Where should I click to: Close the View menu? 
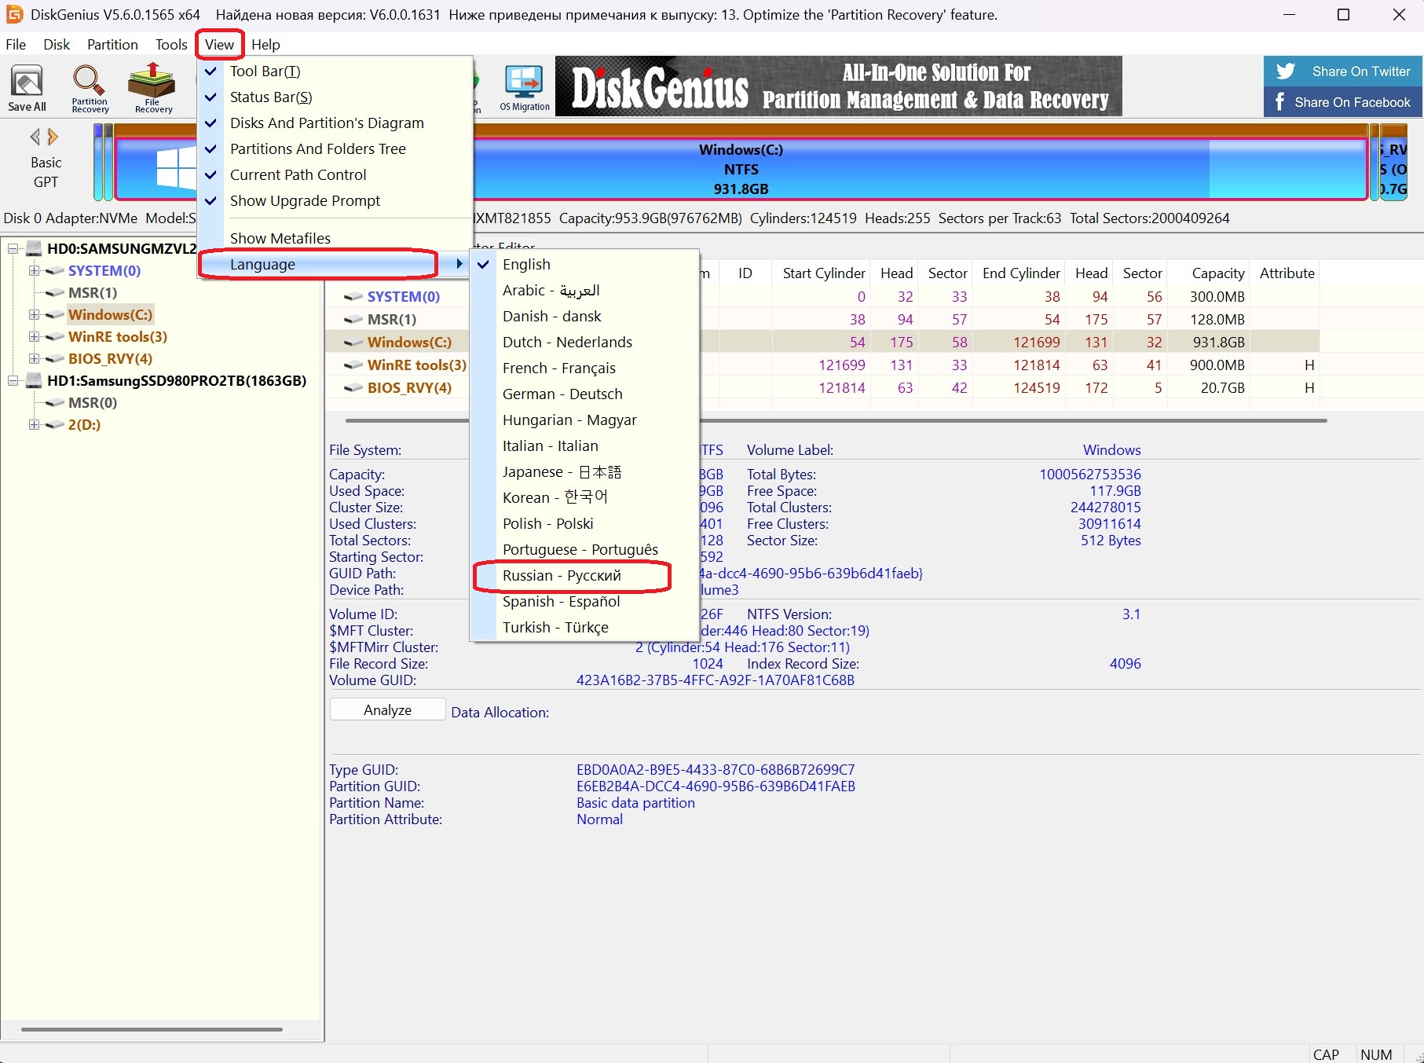tap(220, 45)
